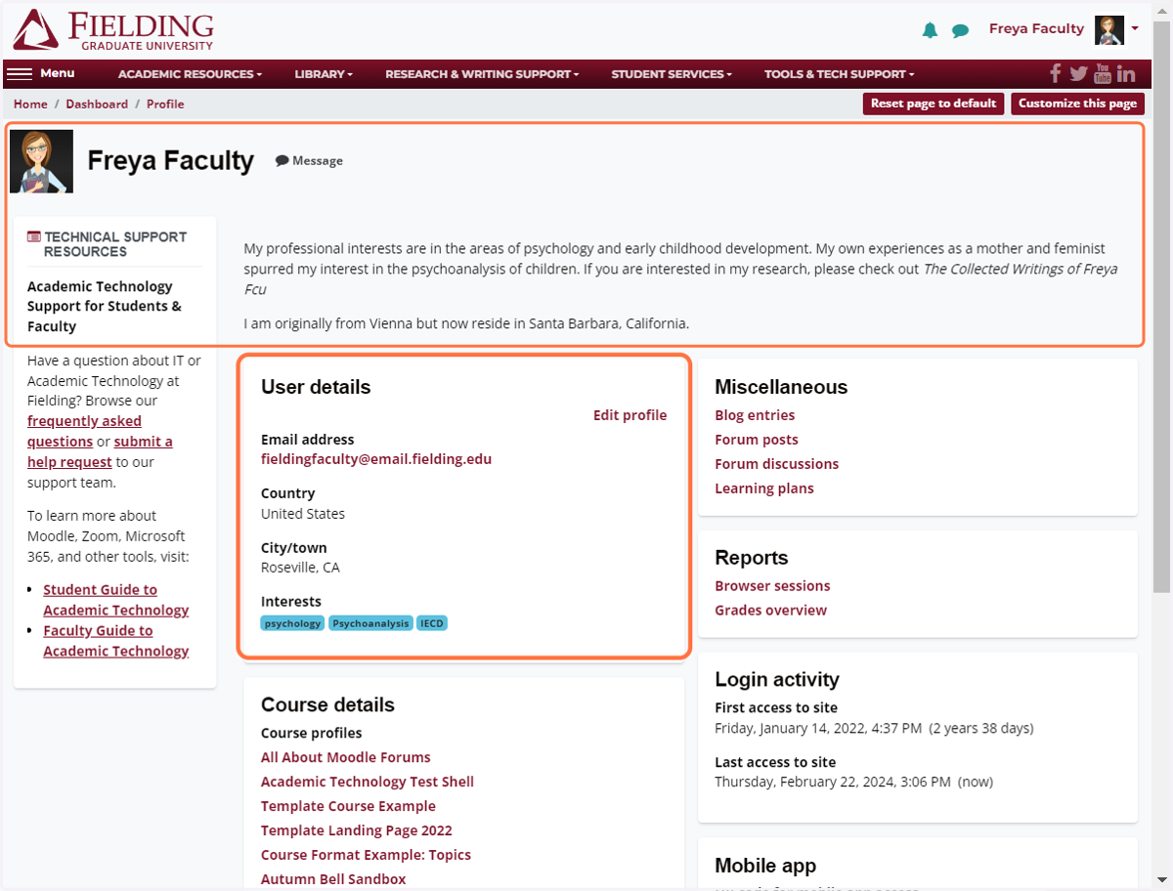Open the LinkedIn social icon
1173x891 pixels.
point(1126,73)
